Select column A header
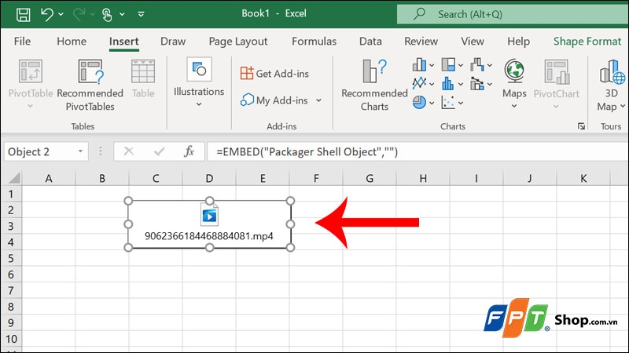This screenshot has width=629, height=353. pyautogui.click(x=49, y=179)
